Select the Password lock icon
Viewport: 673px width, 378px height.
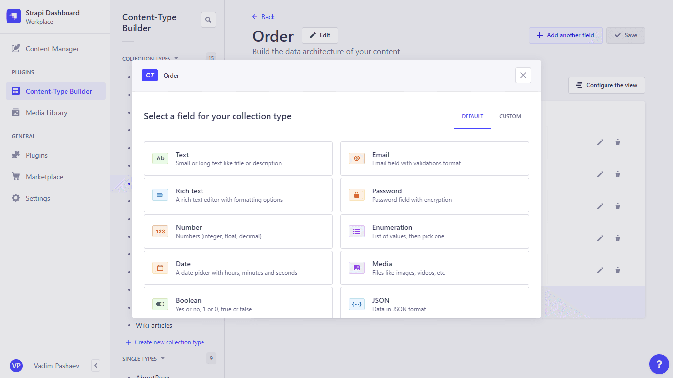357,195
